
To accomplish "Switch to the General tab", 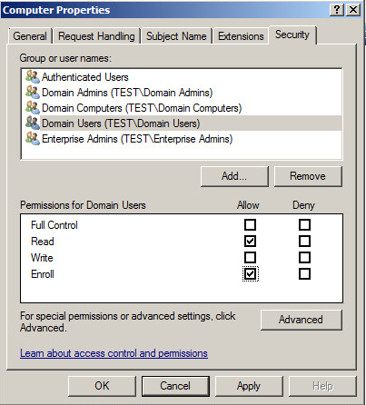I will coord(30,36).
